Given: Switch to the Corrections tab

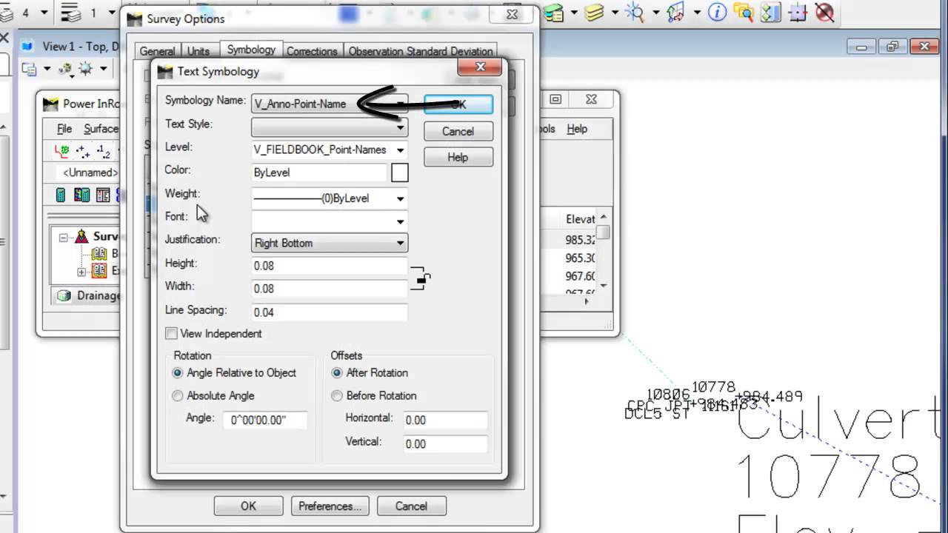Looking at the screenshot, I should 312,51.
